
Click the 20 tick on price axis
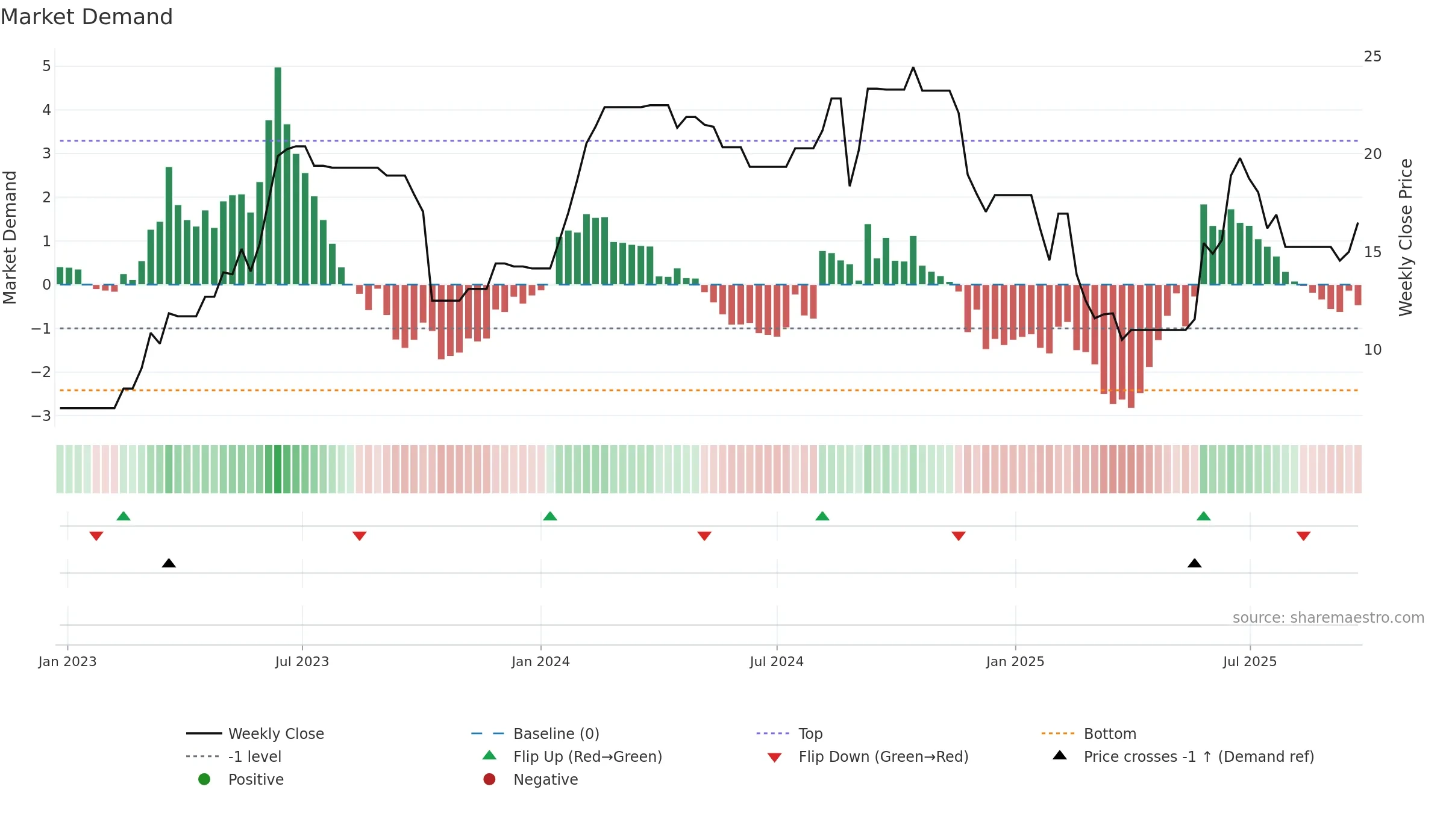coord(1373,154)
